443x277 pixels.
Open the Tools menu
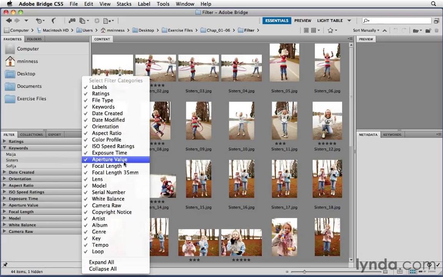[163, 4]
